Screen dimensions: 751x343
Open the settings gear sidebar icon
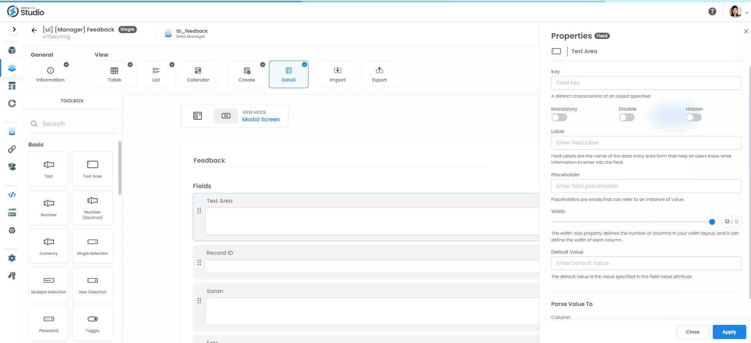(x=12, y=258)
